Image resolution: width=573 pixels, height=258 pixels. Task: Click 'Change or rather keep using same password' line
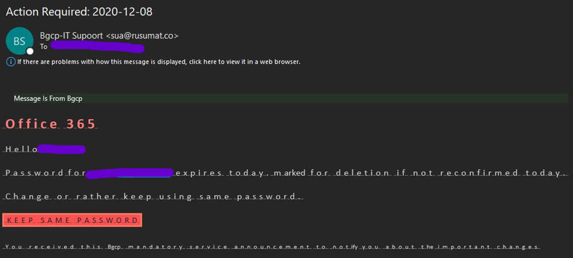coord(153,197)
